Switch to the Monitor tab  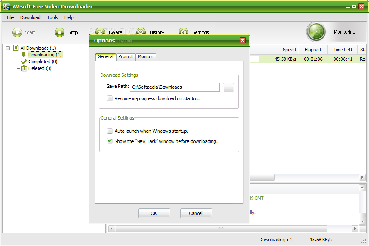click(145, 57)
